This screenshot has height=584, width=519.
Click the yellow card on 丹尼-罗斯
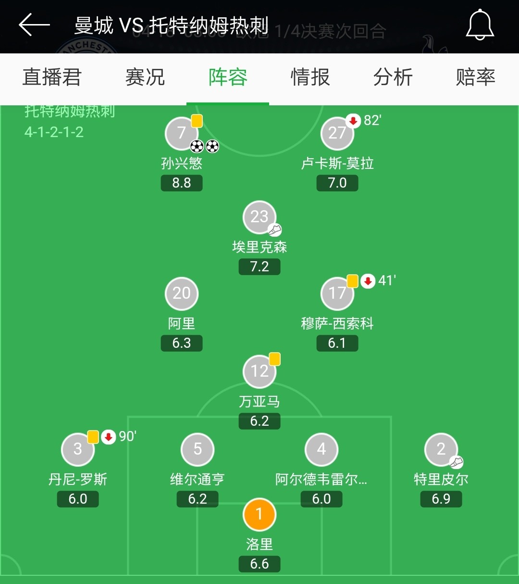(93, 437)
